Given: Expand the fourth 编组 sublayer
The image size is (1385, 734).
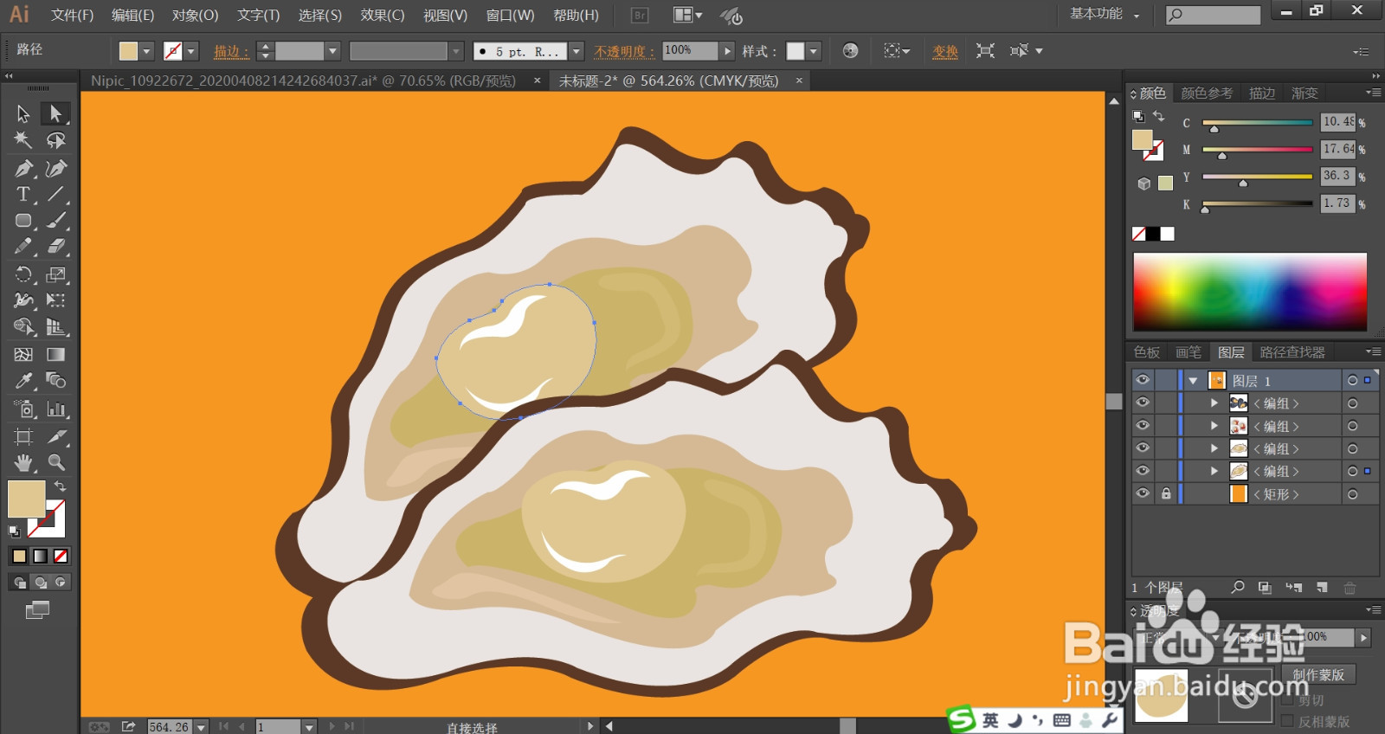Looking at the screenshot, I should 1214,471.
